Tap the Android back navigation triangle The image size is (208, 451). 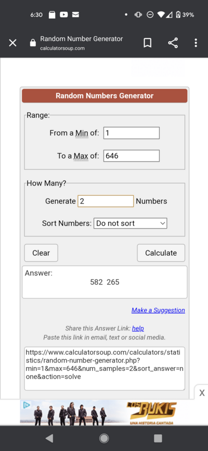[x=49, y=438]
